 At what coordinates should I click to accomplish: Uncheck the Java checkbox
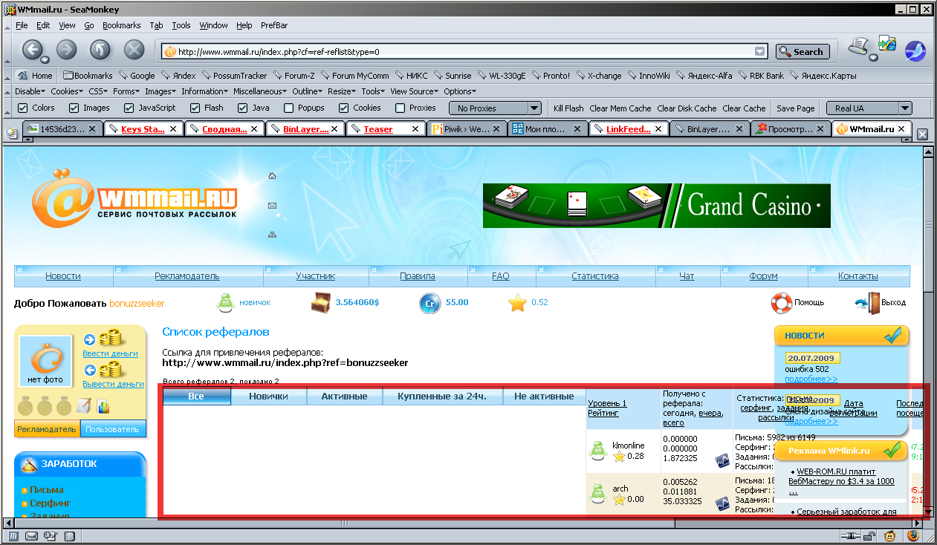click(x=242, y=108)
